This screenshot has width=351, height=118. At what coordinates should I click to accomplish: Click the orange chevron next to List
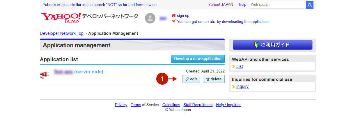click(233, 67)
